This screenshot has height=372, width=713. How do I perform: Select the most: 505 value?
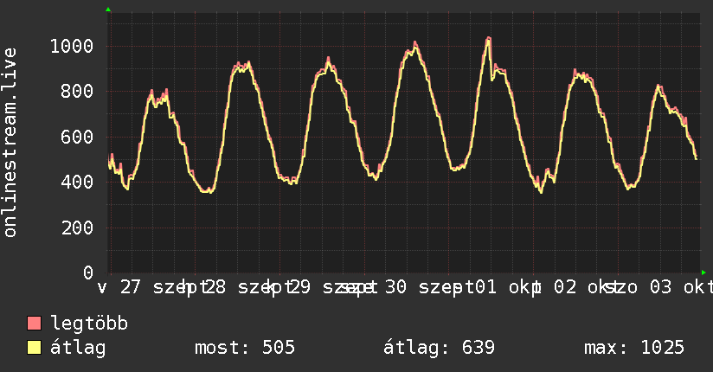(245, 348)
